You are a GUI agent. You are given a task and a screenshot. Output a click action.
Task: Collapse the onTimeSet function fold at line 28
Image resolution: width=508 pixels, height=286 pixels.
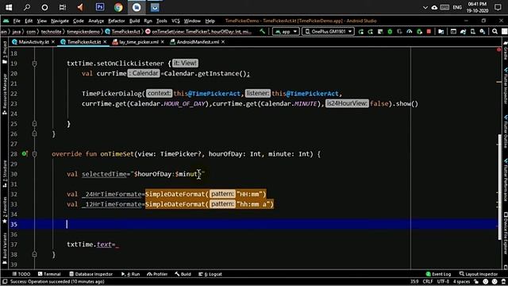[34, 154]
